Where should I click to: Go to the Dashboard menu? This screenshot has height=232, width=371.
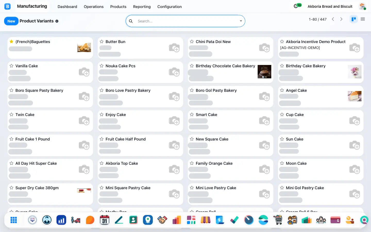coord(67,7)
